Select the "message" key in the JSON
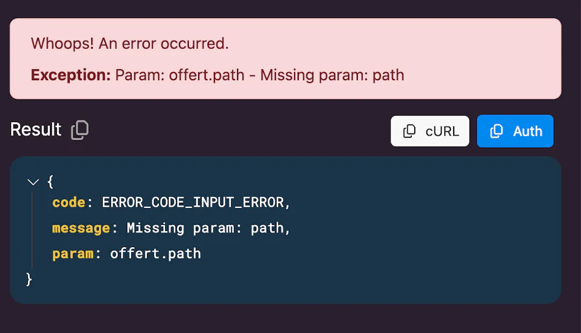 (81, 228)
